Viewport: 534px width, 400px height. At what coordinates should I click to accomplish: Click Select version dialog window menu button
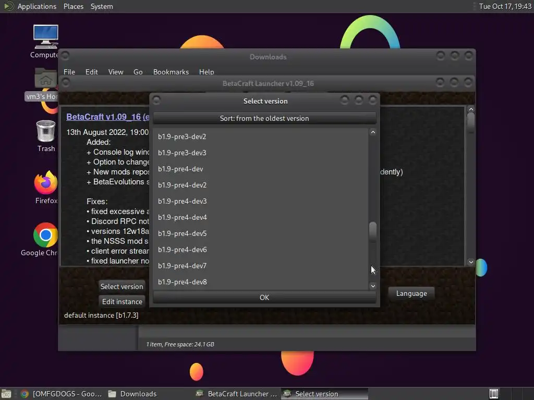click(156, 101)
